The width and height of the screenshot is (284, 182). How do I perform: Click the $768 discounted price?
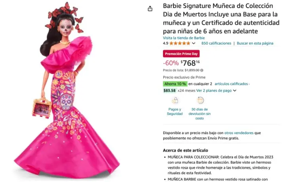point(190,63)
